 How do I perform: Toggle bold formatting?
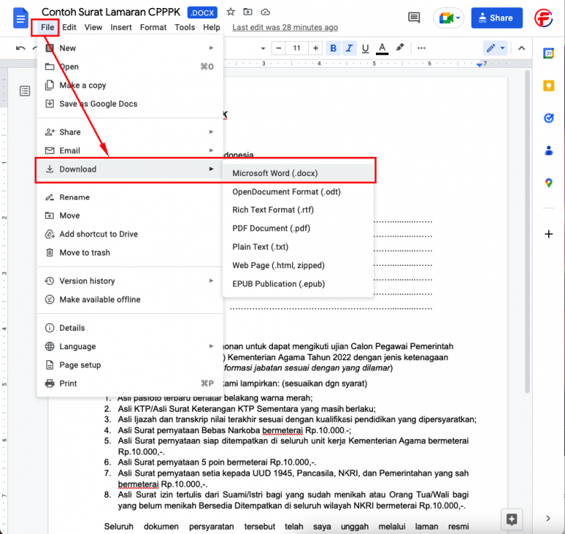click(x=333, y=48)
